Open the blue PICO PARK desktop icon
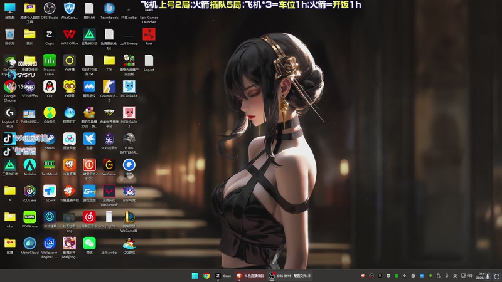 pyautogui.click(x=129, y=88)
